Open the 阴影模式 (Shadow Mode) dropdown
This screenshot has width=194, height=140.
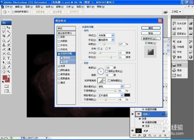click(x=110, y=95)
